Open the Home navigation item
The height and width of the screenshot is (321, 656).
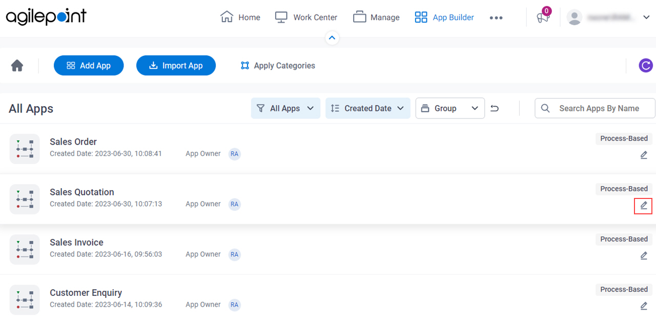240,17
